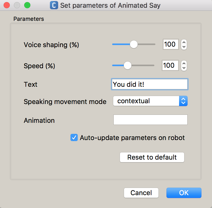Click the dialog title "Set parameters of Animated Say"

coord(110,5)
